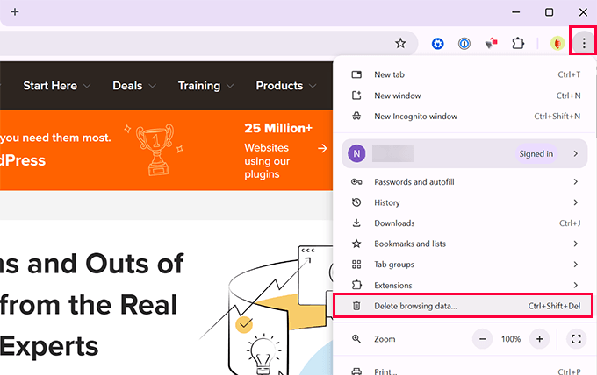
Task: Enter fullscreen mode using zoom row icon
Action: pos(576,339)
